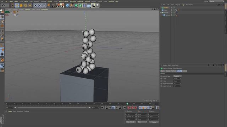
Task: Select the Emitter object in Object Manager
Action: tap(166, 8)
